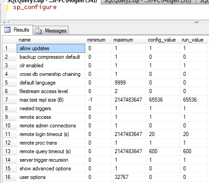Screen dimensions: 209x183
Task: Click the editor horizontal scrollbar
Action: point(109,22)
